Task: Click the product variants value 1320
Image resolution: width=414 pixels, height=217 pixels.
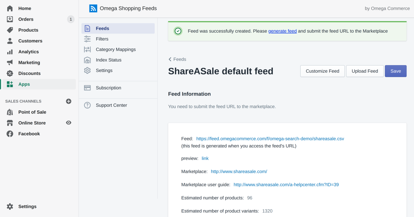Action: (x=267, y=211)
